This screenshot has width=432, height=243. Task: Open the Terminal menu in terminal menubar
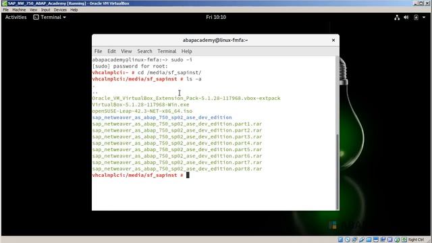[167, 51]
